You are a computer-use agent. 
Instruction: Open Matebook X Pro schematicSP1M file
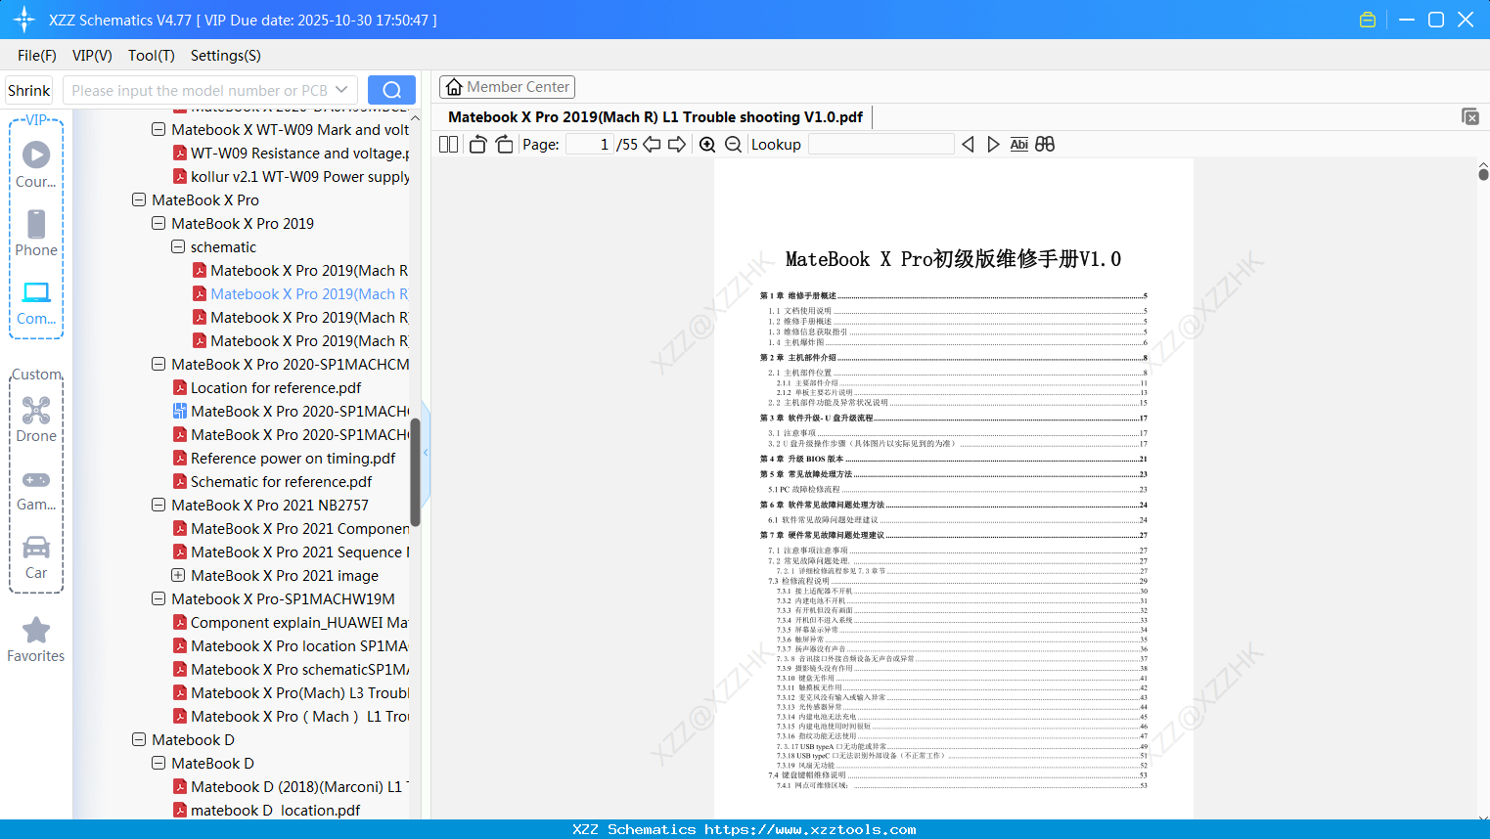click(299, 669)
